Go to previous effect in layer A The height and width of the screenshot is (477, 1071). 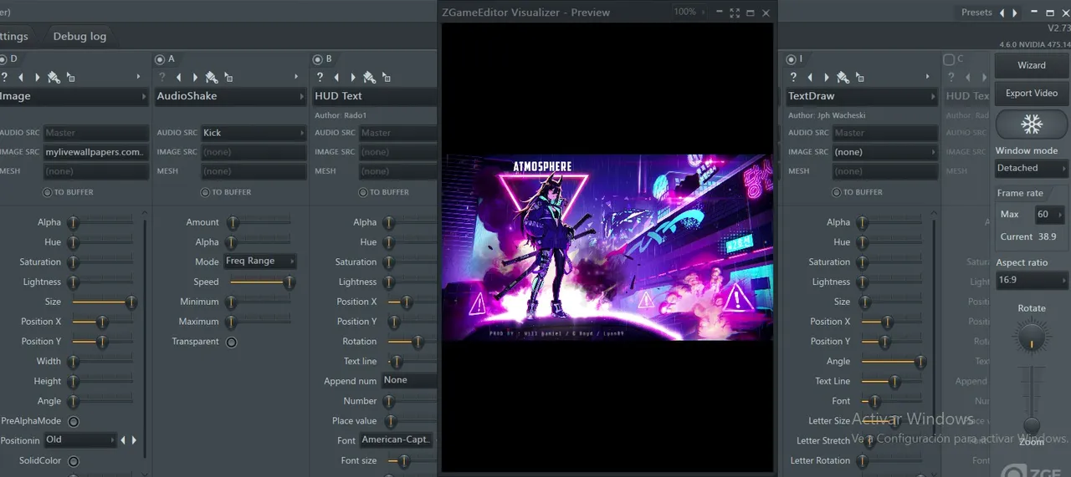(178, 77)
